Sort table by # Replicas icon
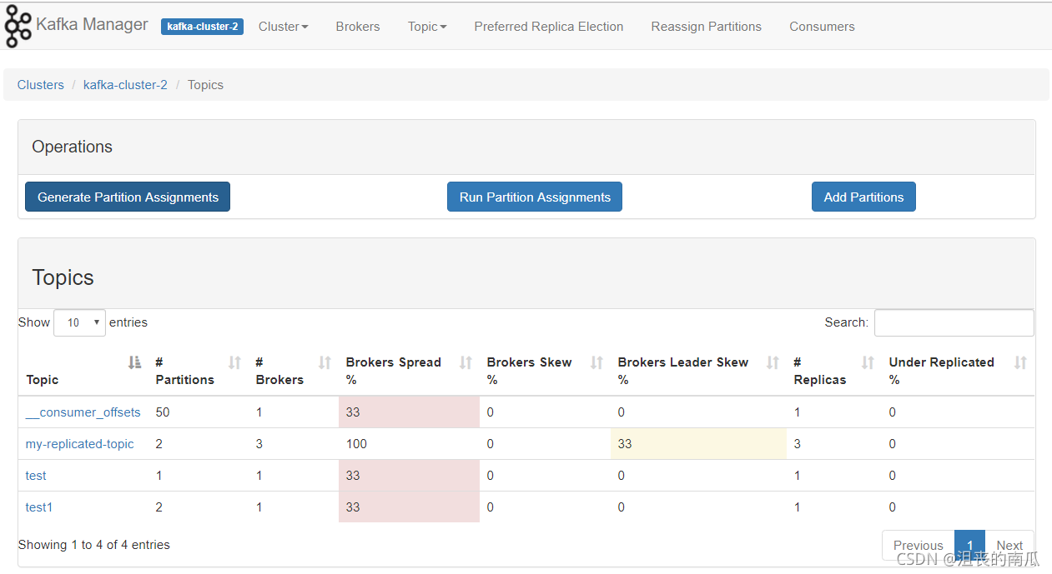This screenshot has height=574, width=1052. coord(868,362)
